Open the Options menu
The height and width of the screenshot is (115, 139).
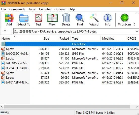tap(60, 9)
